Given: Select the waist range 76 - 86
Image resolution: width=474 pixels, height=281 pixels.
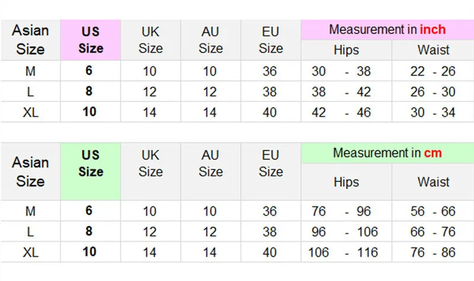Looking at the screenshot, I should [433, 252].
